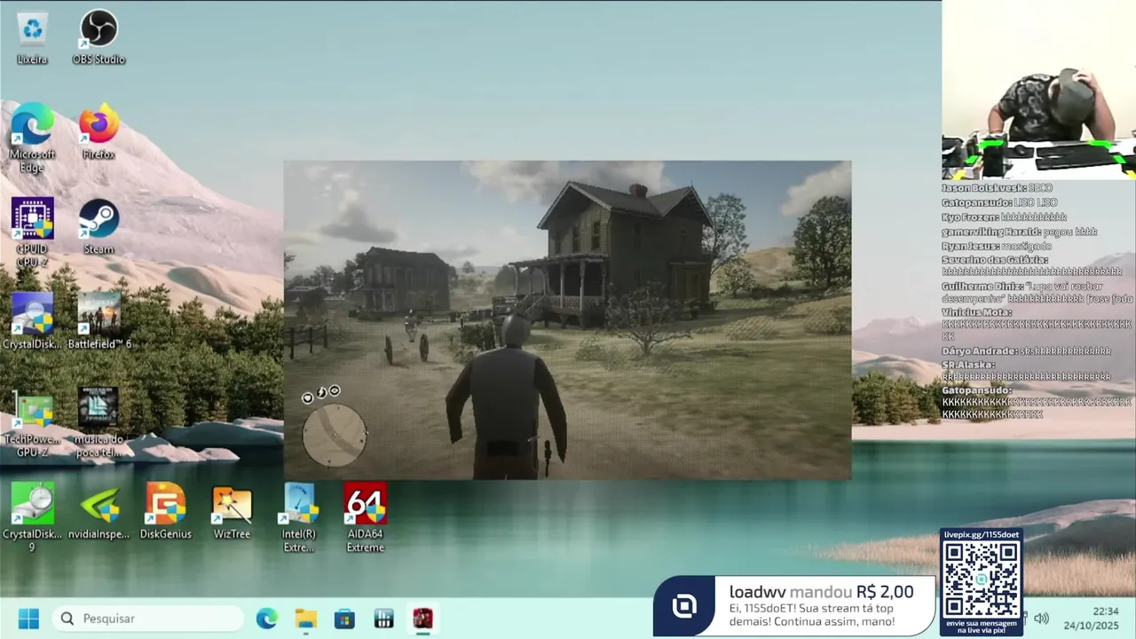Click the loadwv donation notification
Image resolution: width=1136 pixels, height=639 pixels.
(x=795, y=606)
